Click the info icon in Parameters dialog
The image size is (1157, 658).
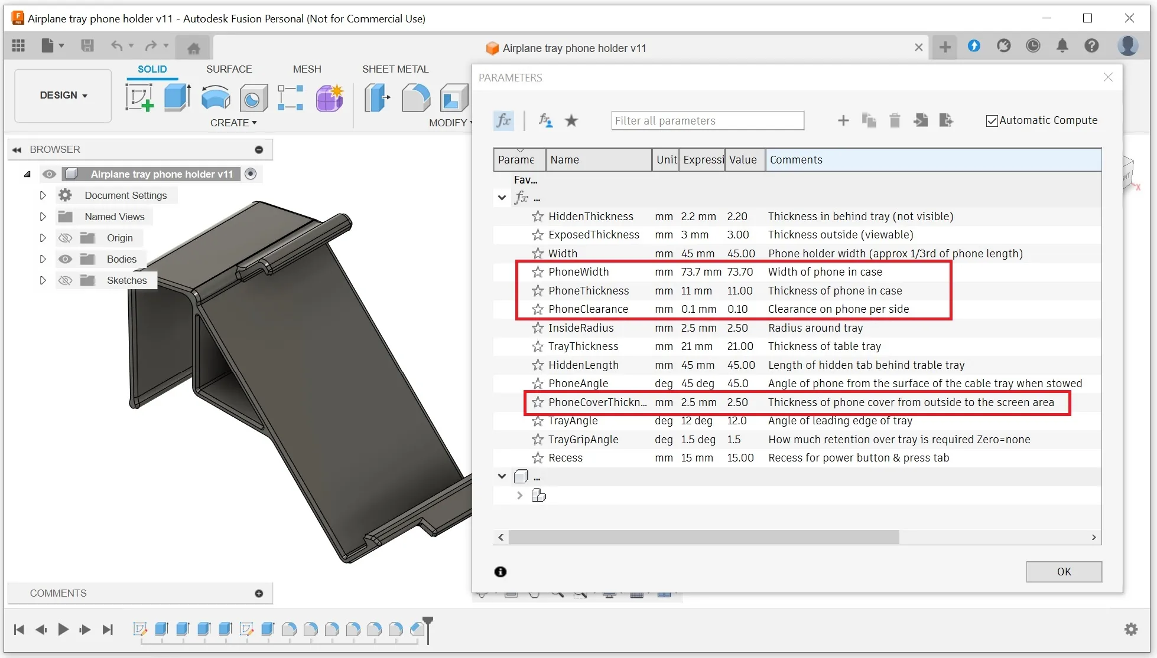point(500,571)
